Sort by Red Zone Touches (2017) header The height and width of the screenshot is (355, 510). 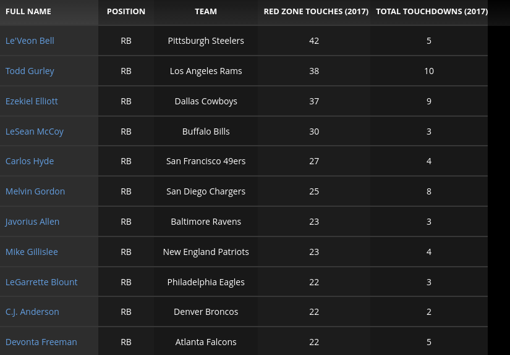[316, 12]
